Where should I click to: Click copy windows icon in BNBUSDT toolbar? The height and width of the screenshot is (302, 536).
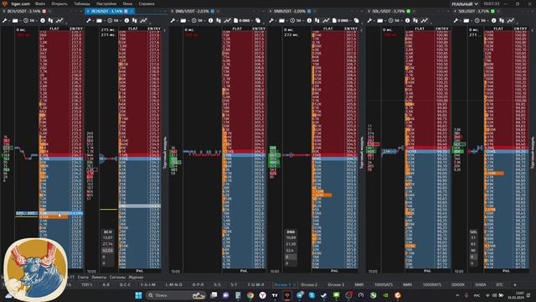357,20
